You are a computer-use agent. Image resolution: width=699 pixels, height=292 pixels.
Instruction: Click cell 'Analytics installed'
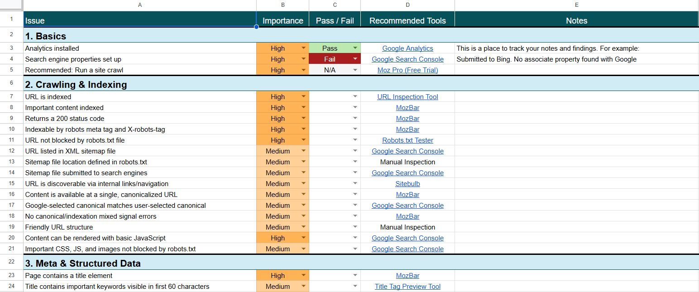click(x=139, y=48)
